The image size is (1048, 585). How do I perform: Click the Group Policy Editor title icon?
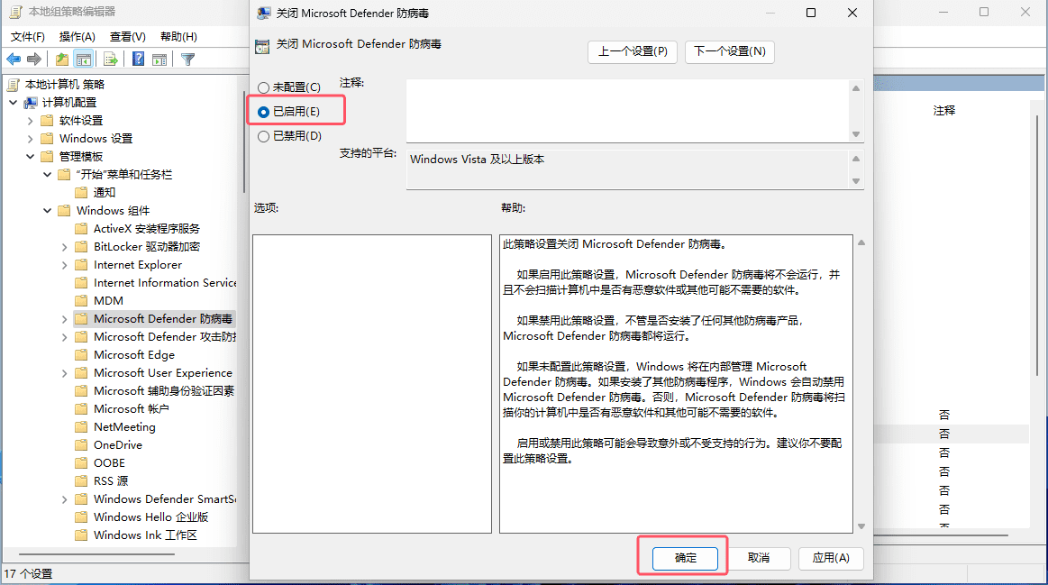click(x=16, y=12)
